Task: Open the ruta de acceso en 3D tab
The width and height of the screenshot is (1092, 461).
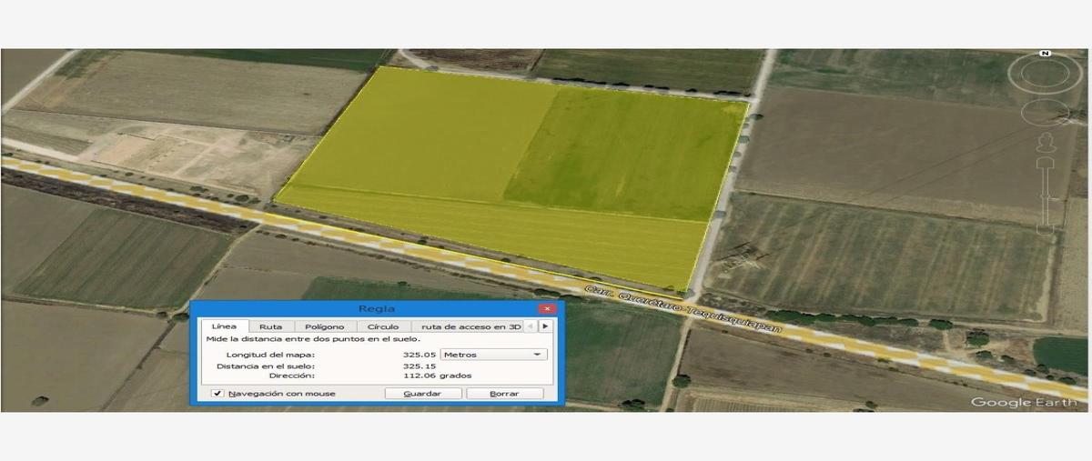Action: point(470,326)
